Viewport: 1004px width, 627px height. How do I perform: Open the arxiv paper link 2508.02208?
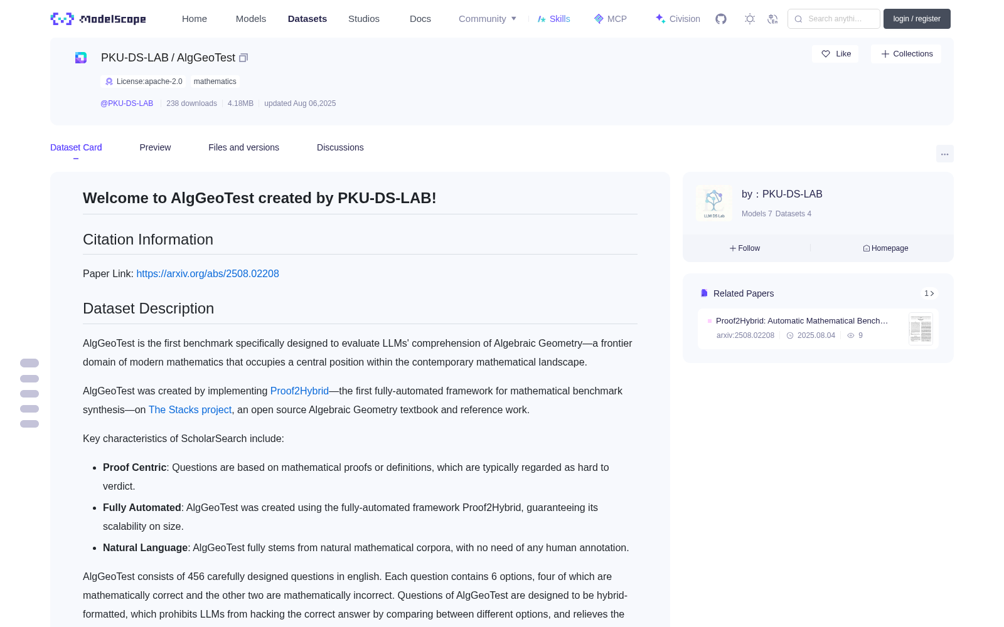point(208,273)
